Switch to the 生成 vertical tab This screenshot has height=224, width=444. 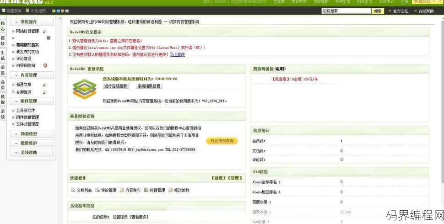[x=3, y=55]
